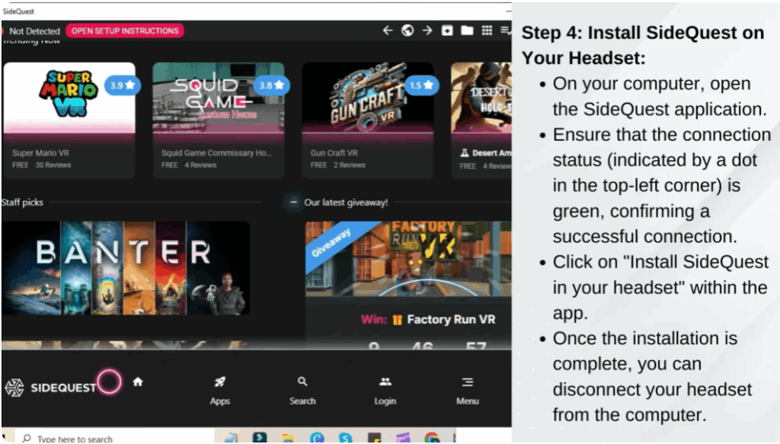
Task: Open the installed apps grid icon
Action: (x=487, y=30)
